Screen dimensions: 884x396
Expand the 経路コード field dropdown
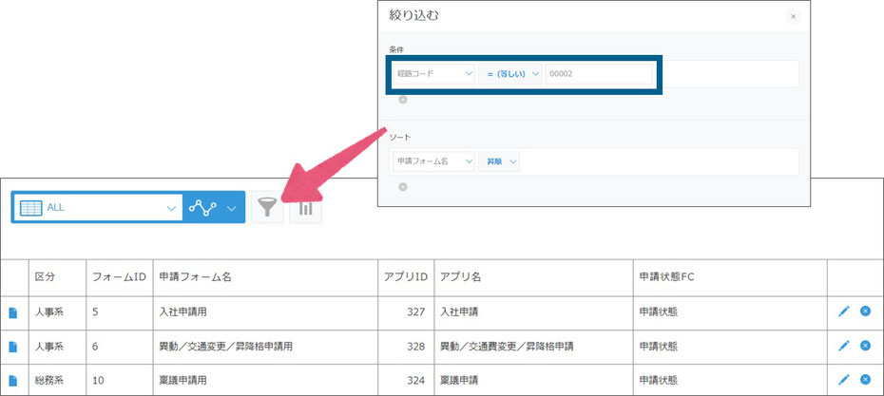point(432,74)
